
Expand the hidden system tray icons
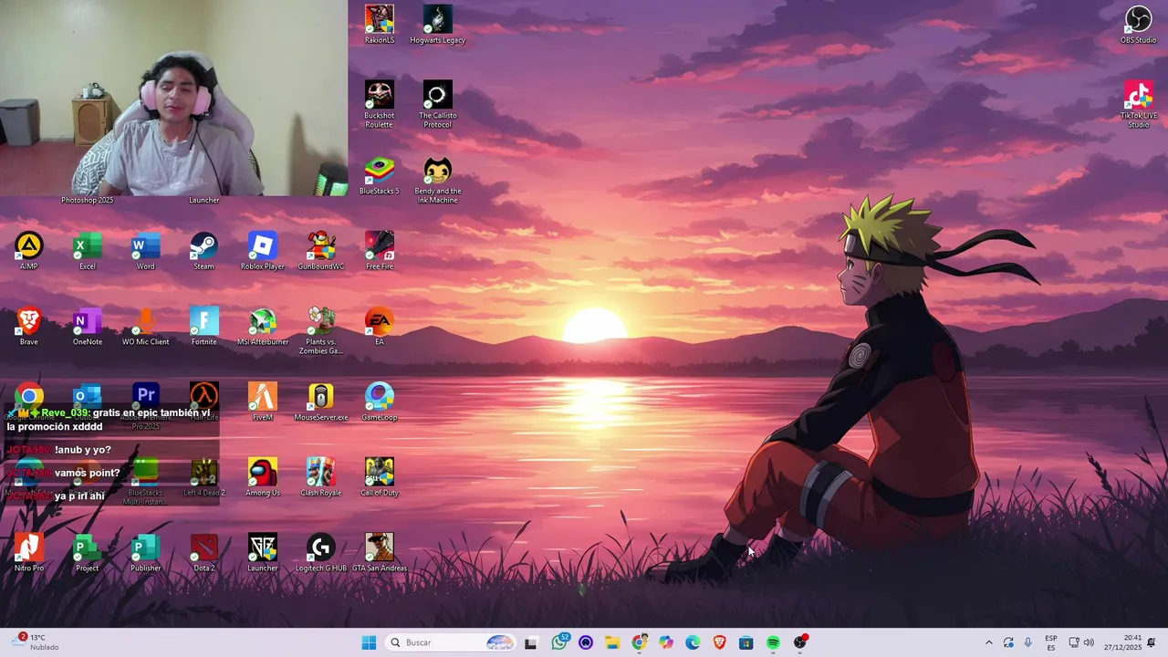988,642
